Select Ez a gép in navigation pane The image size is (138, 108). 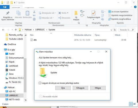(x=9, y=50)
